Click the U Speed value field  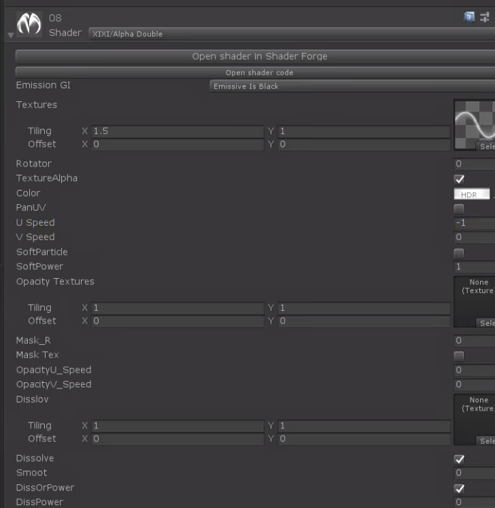point(475,223)
